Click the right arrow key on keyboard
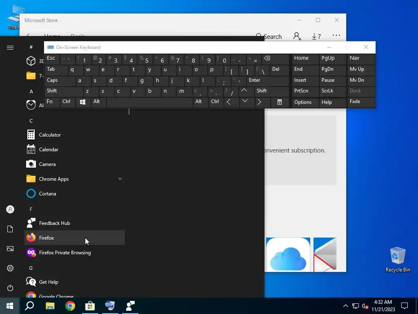Image resolution: width=418 pixels, height=314 pixels. (262, 102)
